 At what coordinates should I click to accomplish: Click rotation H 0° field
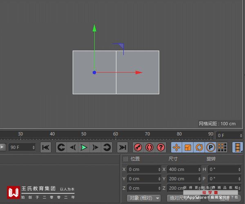[225, 169]
